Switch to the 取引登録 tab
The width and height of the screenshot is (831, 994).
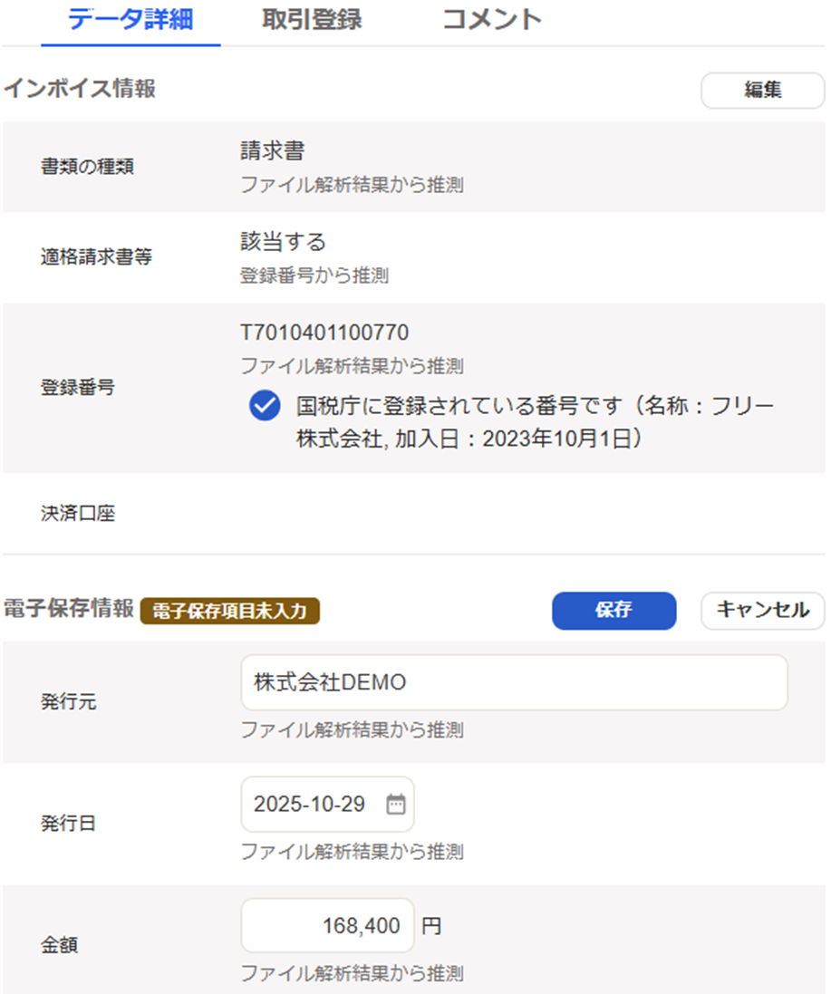(311, 20)
